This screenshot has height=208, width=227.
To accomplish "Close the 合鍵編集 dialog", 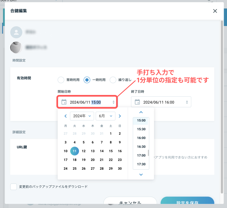I will point(215,11).
